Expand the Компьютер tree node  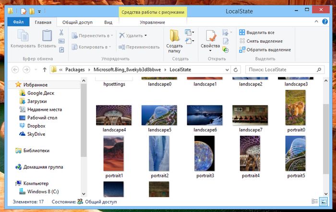tap(12, 183)
